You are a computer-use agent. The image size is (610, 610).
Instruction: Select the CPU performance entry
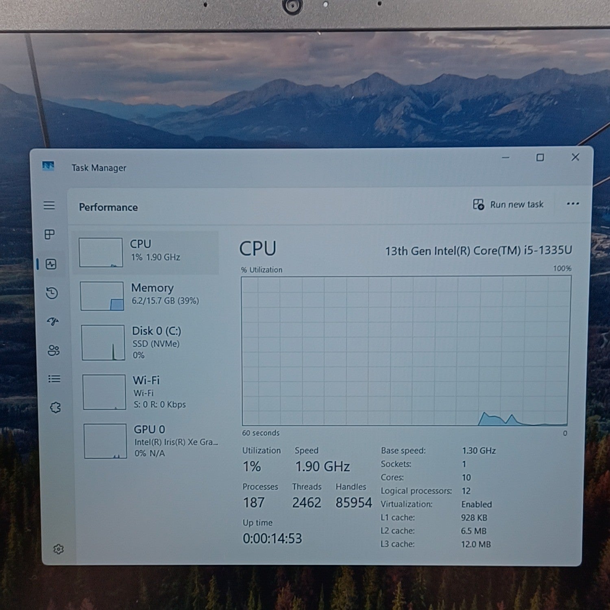146,253
